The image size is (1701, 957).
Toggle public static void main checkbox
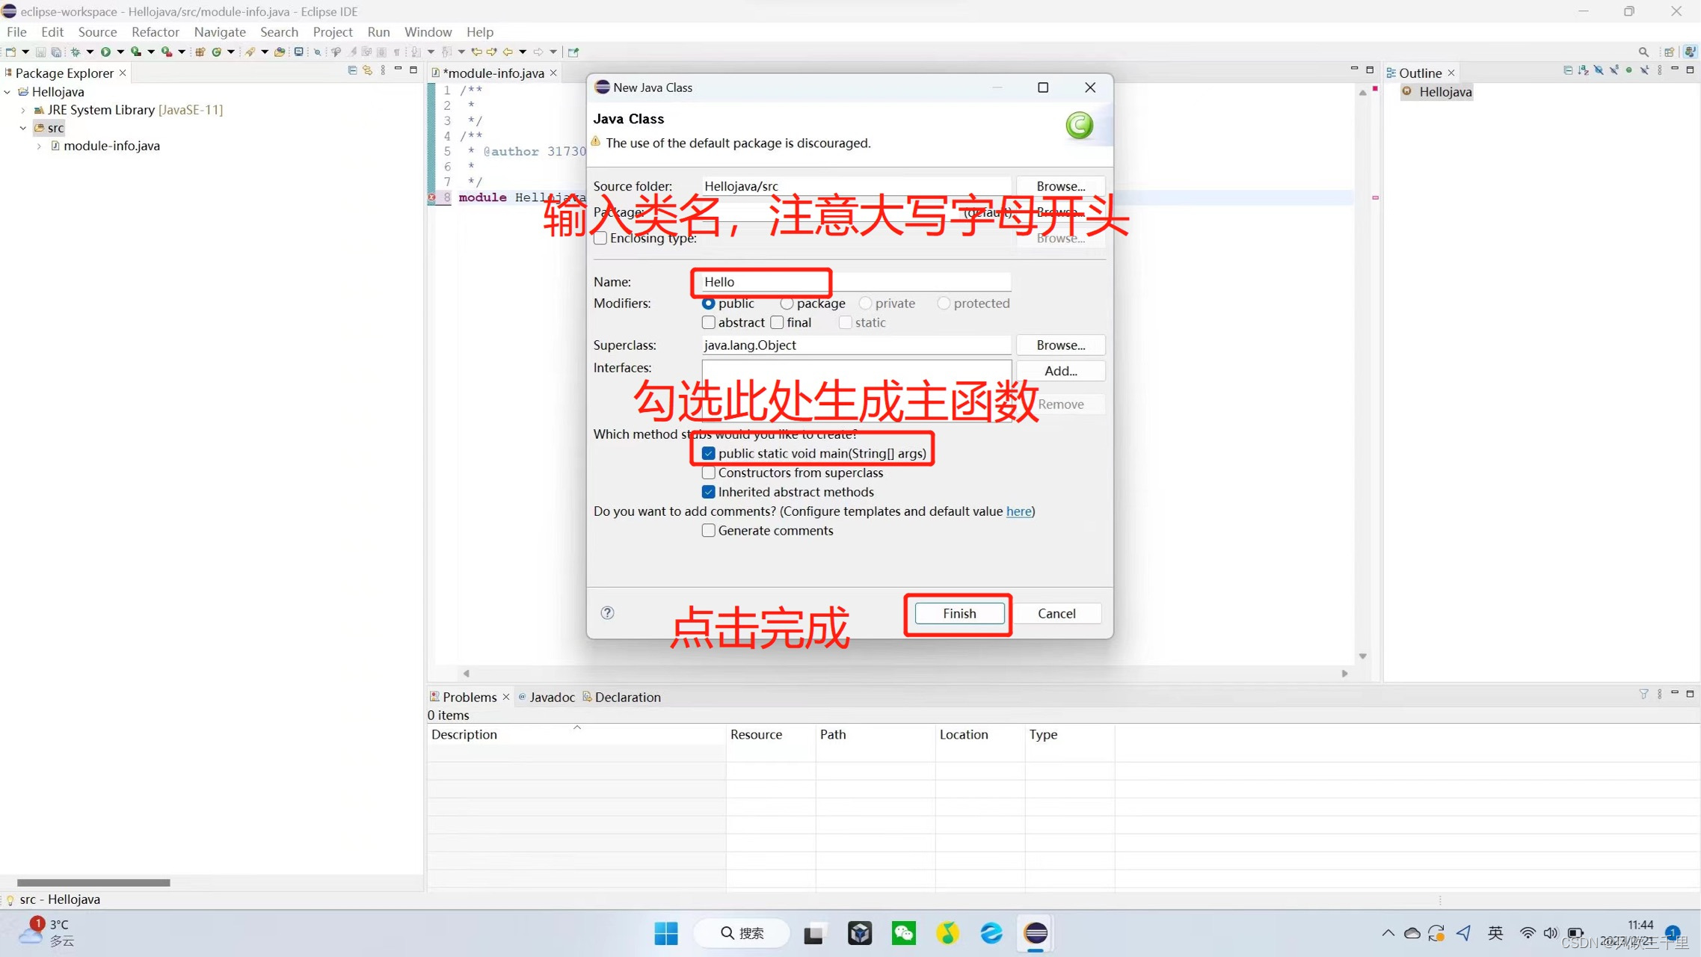[708, 453]
